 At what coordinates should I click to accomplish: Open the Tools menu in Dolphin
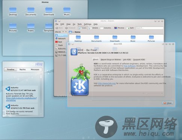click(x=79, y=24)
